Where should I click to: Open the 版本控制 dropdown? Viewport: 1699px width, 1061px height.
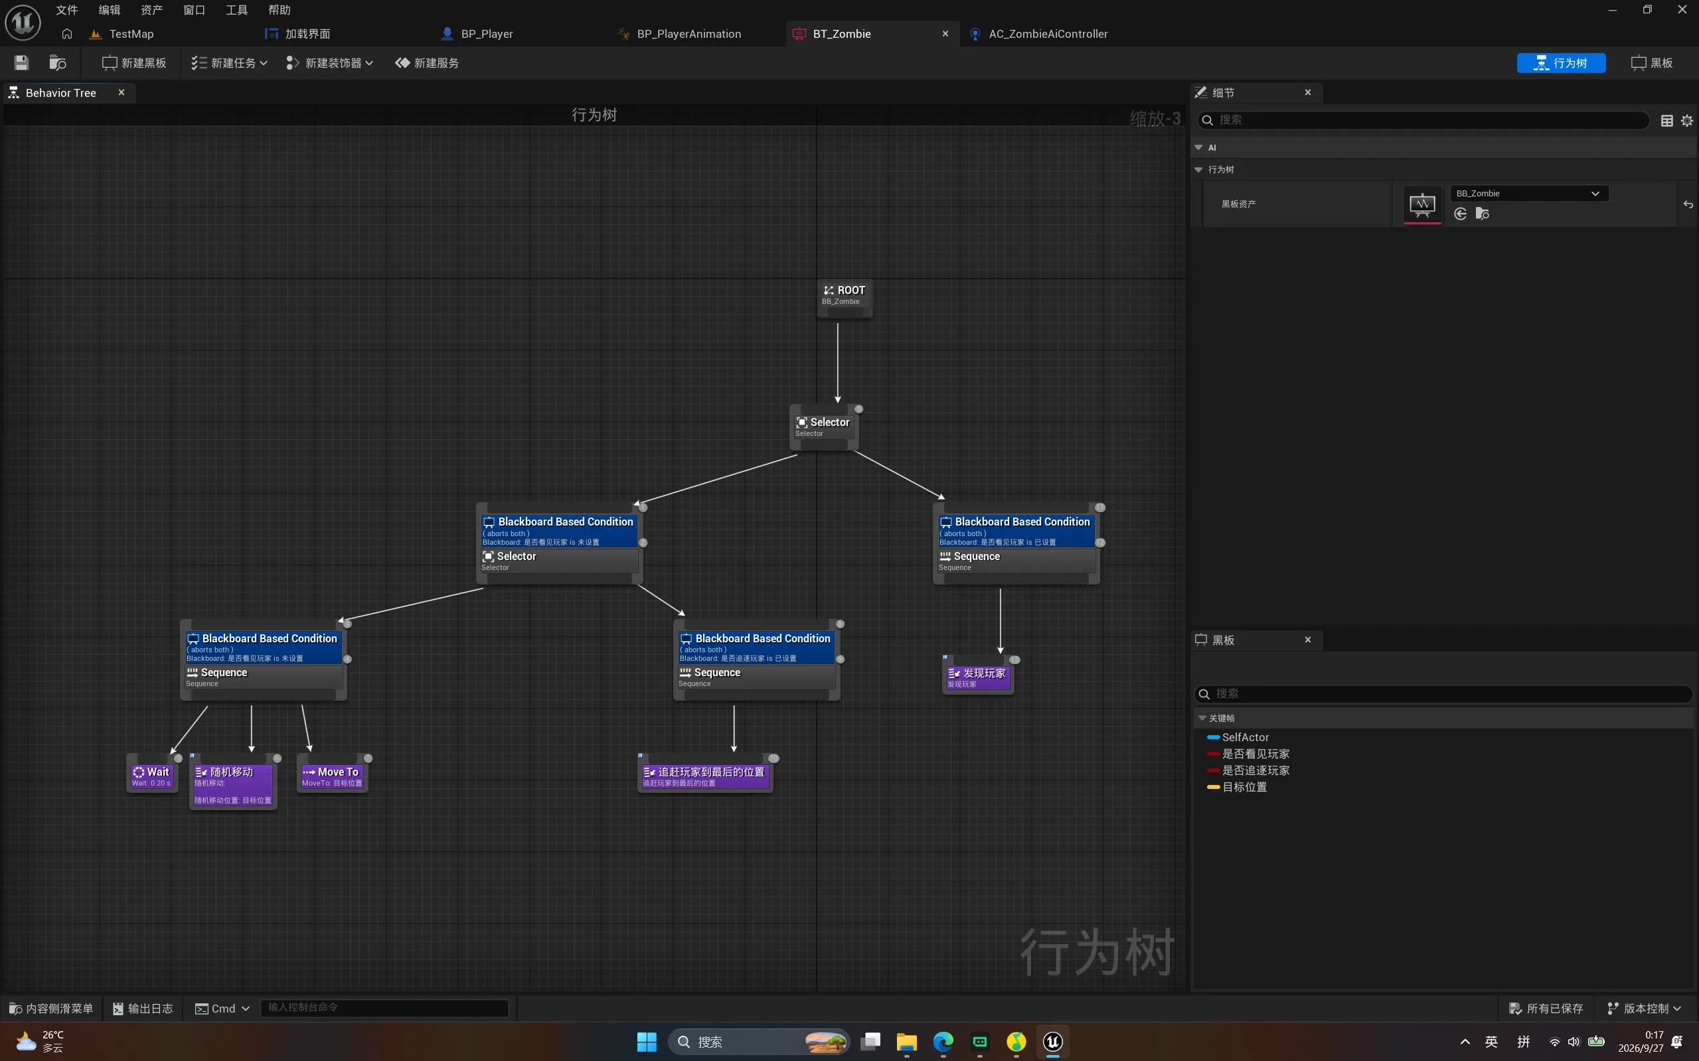[1645, 1009]
